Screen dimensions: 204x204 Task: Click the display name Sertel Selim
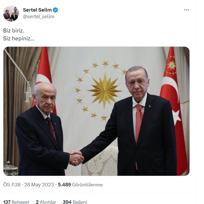pos(37,10)
